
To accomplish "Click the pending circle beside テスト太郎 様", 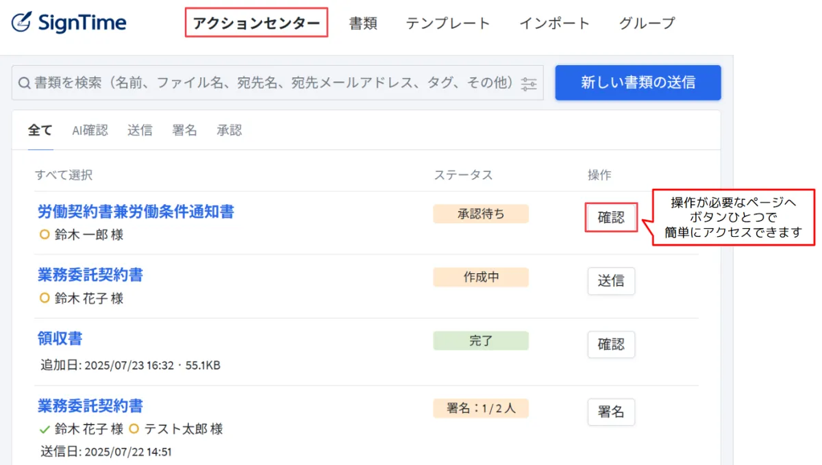I will click(x=134, y=429).
